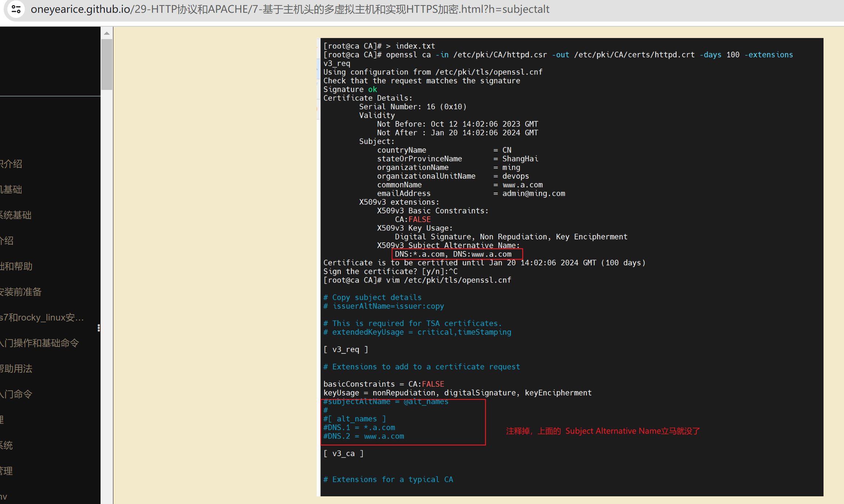This screenshot has height=504, width=844.
Task: Click the partially visible 'nv' sidebar item
Action: click(x=4, y=497)
